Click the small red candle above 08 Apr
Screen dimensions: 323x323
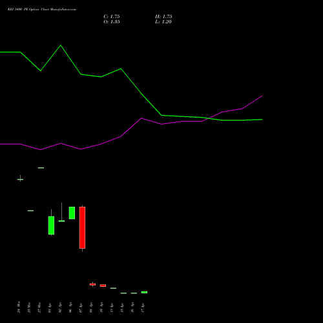pos(92,284)
